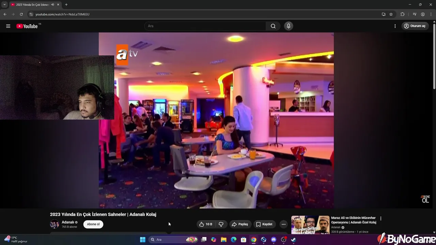
Task: Open the Chrome extensions puzzle icon
Action: pyautogui.click(x=403, y=14)
